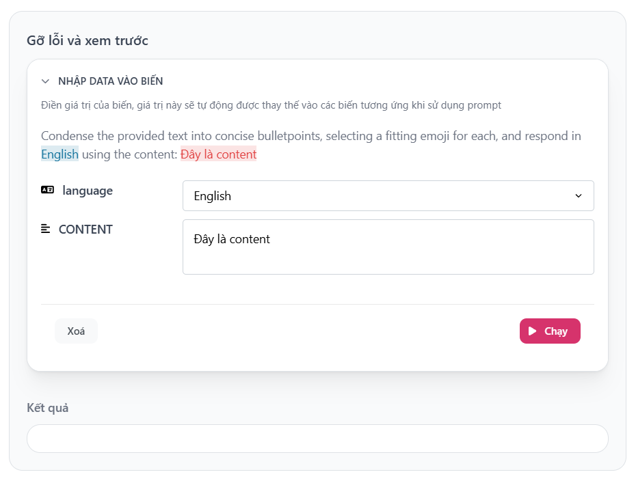The image size is (636, 483).
Task: Click the "CONTENT" variable label
Action: pos(85,230)
